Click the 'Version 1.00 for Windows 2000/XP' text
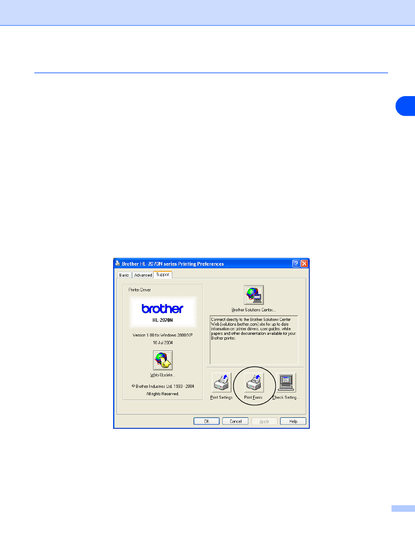 coord(163,335)
